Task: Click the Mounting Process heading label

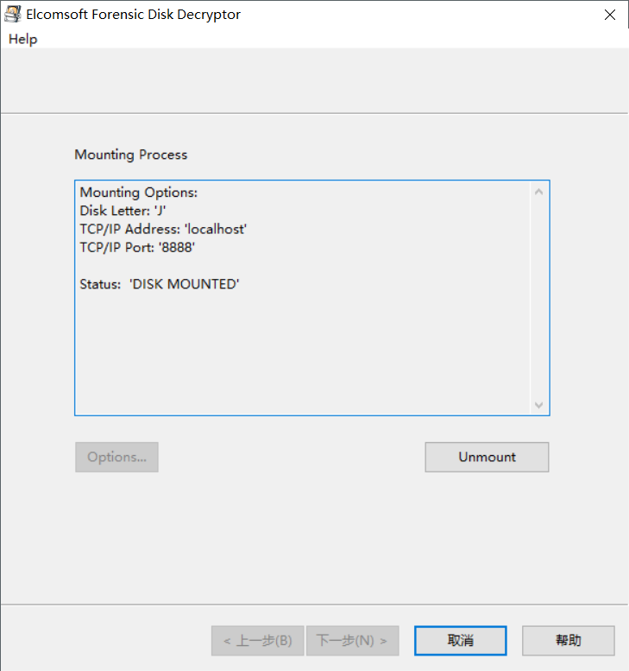Action: point(131,155)
